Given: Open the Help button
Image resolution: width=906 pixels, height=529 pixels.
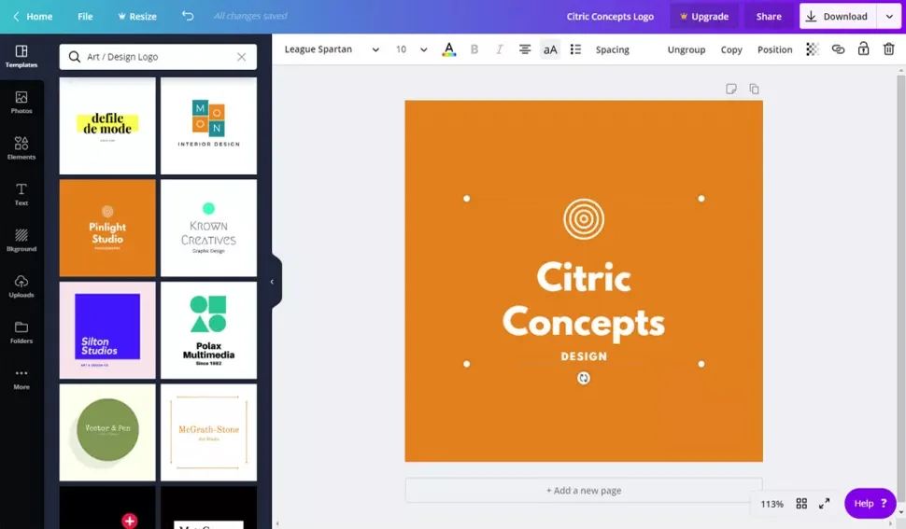Looking at the screenshot, I should pos(871,504).
